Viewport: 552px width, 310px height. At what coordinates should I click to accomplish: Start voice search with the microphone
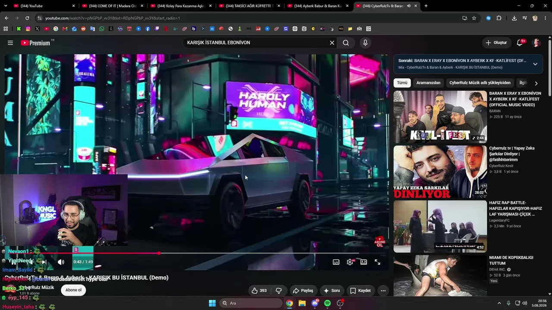[365, 43]
